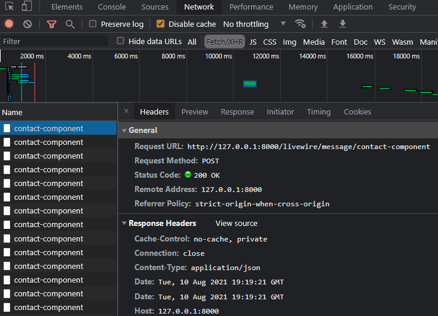Click the Content-Type application/json value
Image resolution: width=438 pixels, height=316 pixels.
(225, 268)
